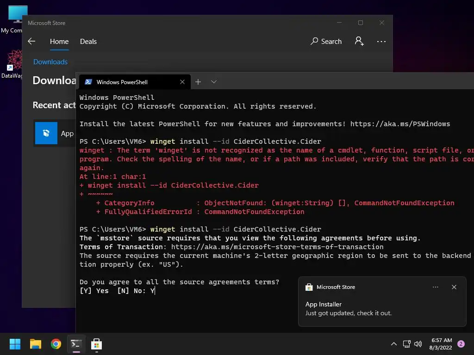Click the 'Copyright (C) Microsoft Corporation' line

tap(198, 106)
